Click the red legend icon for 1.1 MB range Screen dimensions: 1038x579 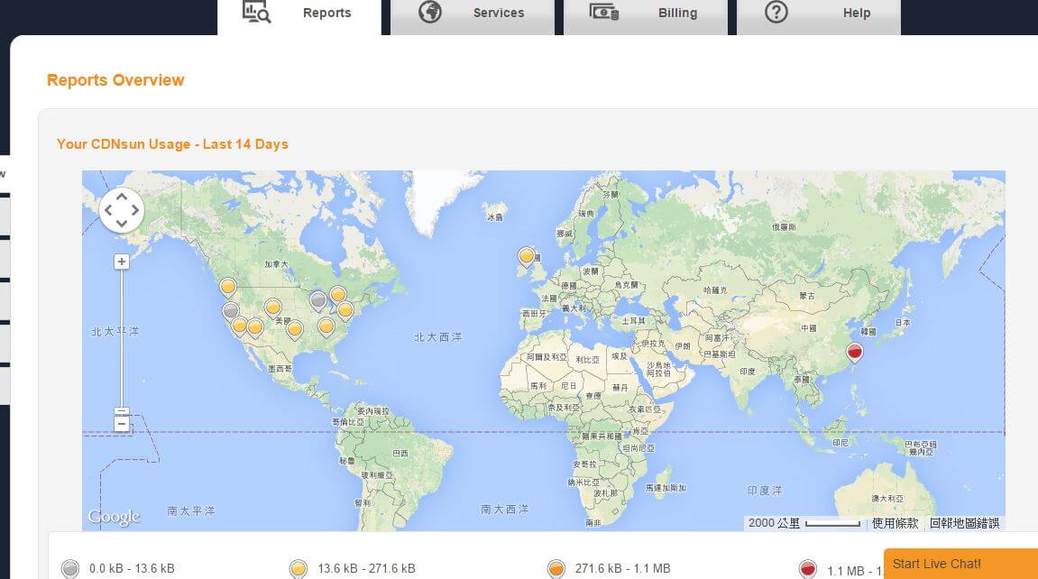click(x=807, y=569)
